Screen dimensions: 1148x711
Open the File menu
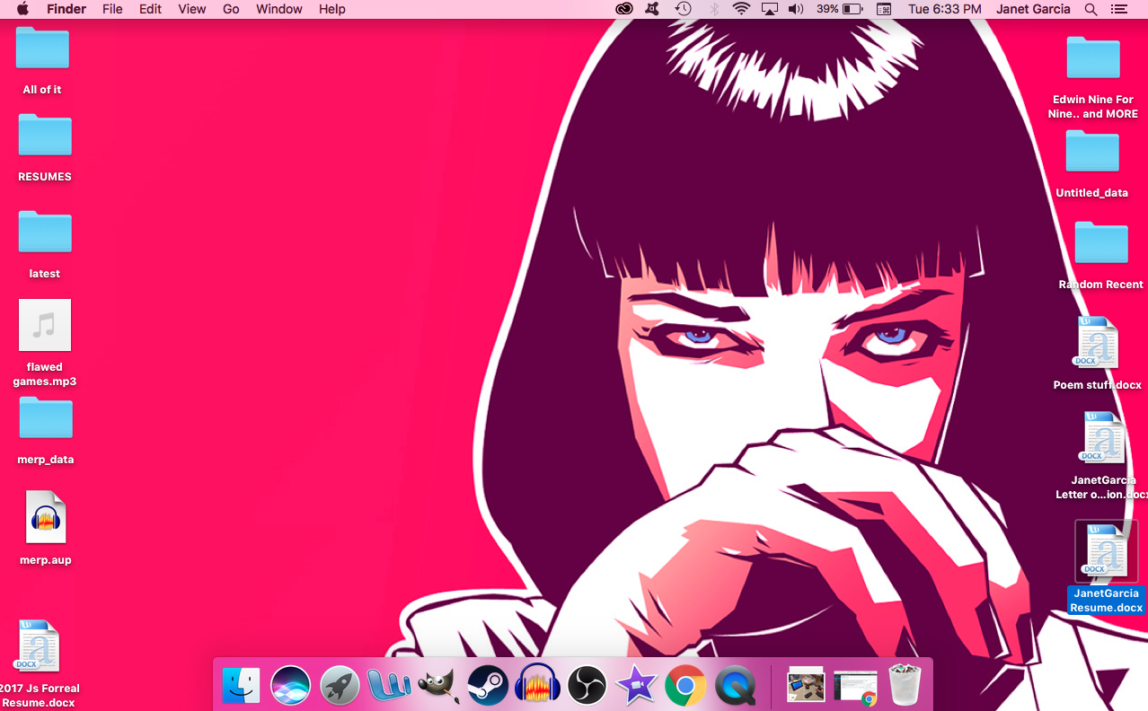coord(112,9)
